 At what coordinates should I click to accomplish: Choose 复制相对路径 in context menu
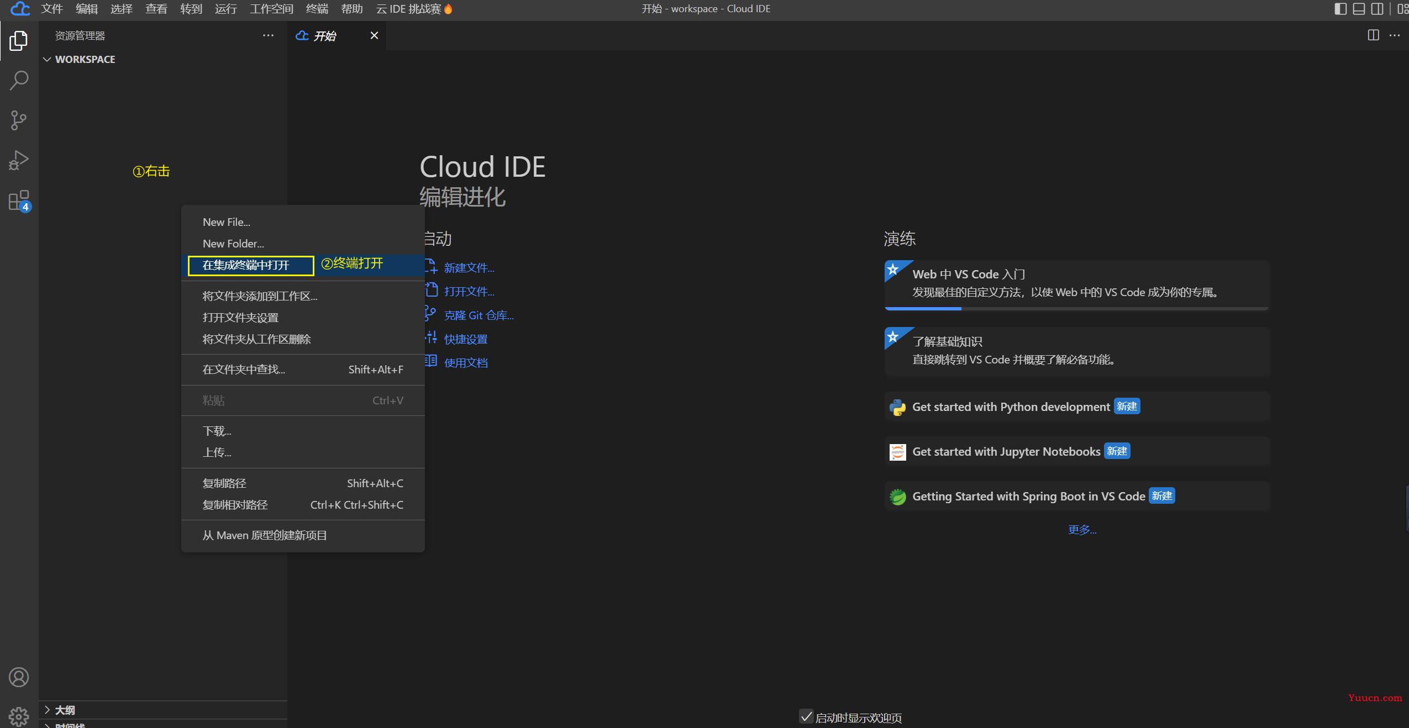coord(303,505)
